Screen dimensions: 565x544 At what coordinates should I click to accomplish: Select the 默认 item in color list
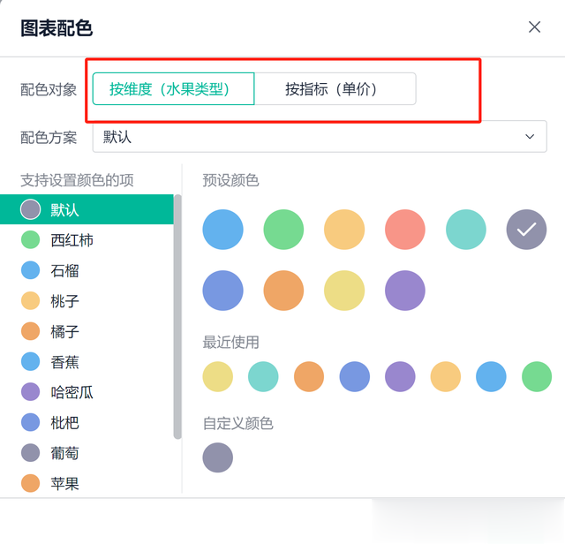(x=87, y=209)
